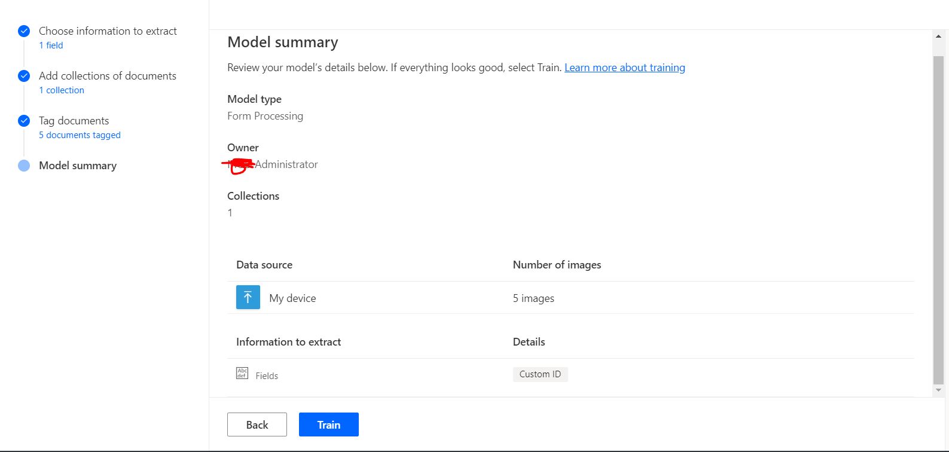The width and height of the screenshot is (949, 452).
Task: Click the 'Model type' label
Action: (x=254, y=99)
